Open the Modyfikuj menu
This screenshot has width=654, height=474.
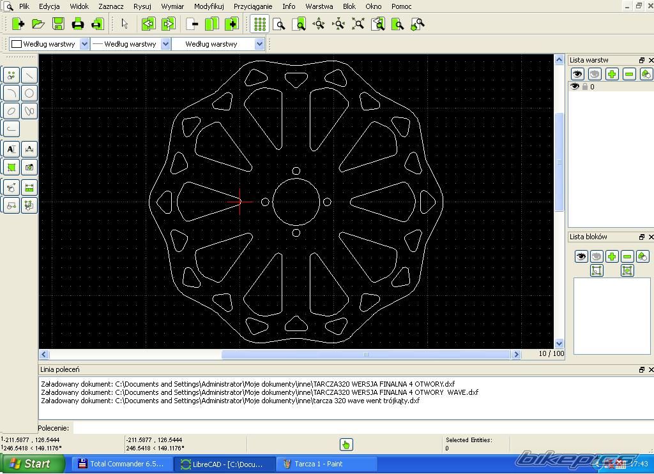(x=209, y=6)
